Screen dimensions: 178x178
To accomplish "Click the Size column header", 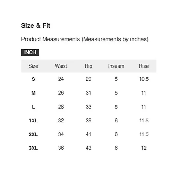I will (x=33, y=66).
